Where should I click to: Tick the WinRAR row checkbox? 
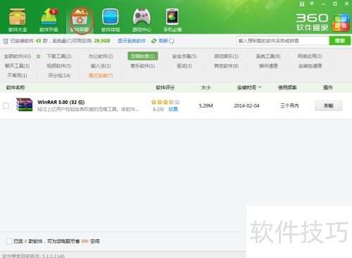(x=6, y=105)
